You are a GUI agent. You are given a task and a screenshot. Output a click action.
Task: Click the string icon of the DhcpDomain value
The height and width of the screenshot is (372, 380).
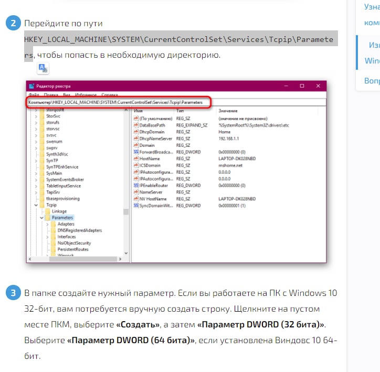(x=136, y=132)
